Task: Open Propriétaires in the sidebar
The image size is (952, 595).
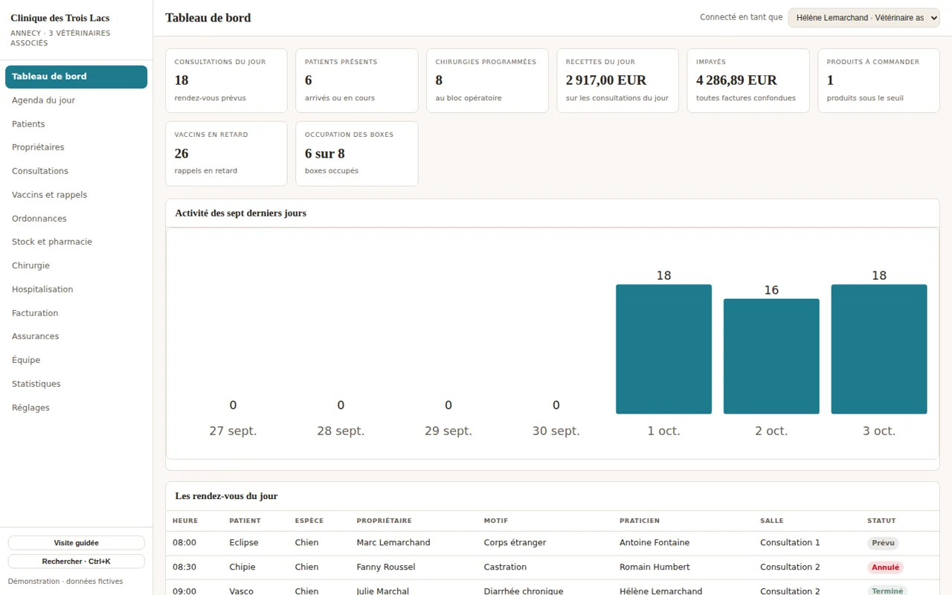Action: (x=76, y=147)
